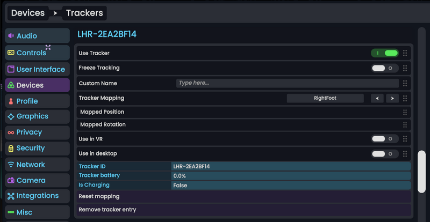This screenshot has height=222, width=430.
Task: Disable the Use Tracker toggle
Action: pyautogui.click(x=385, y=53)
